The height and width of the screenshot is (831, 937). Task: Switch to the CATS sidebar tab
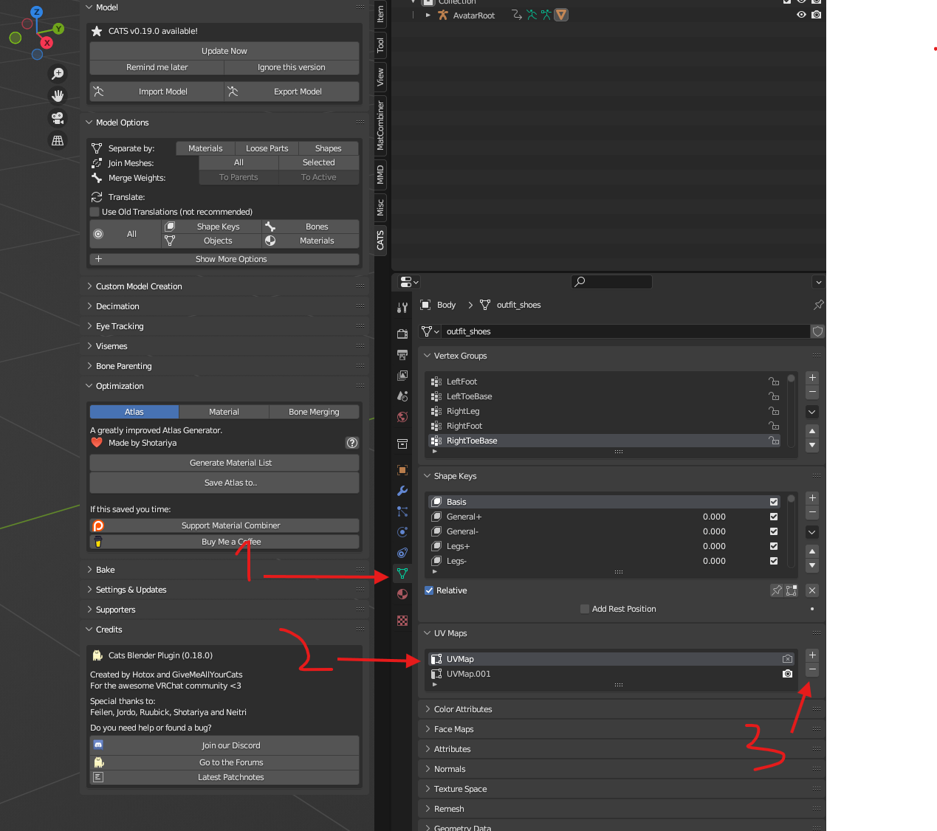[x=381, y=241]
